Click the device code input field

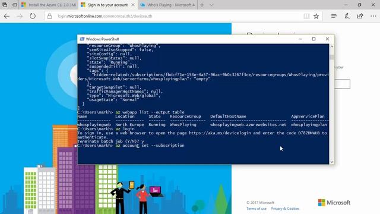tap(342, 84)
